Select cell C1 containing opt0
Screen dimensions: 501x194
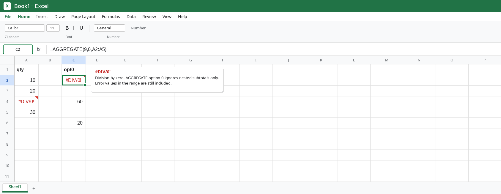tap(74, 70)
